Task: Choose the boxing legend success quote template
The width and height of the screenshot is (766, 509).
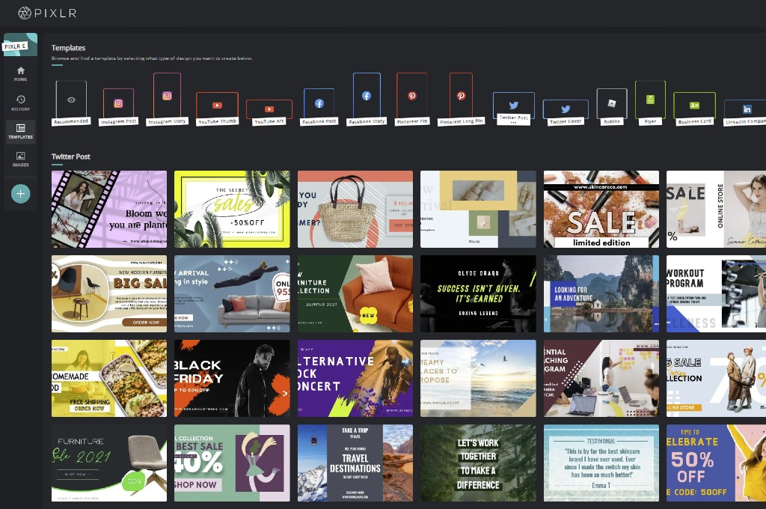Action: pos(478,293)
